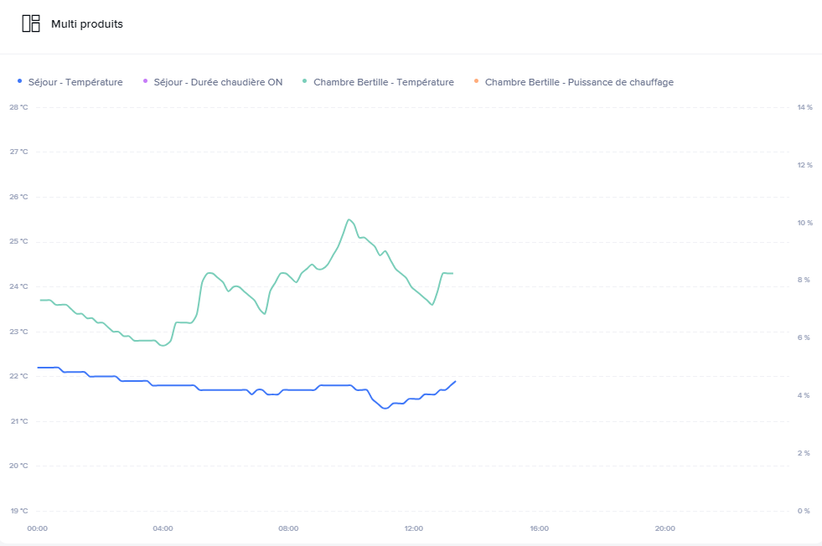
Task: Click the blue dot beside Séjour - Température
Action: [x=19, y=81]
